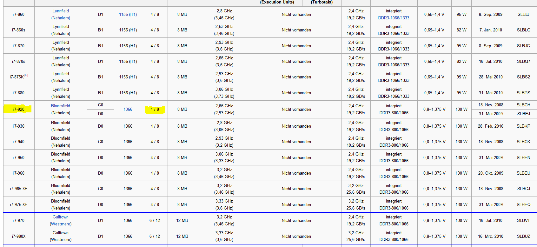Click the yellow highlighted i7-920 cell
This screenshot has height=247, width=537.
(x=19, y=110)
